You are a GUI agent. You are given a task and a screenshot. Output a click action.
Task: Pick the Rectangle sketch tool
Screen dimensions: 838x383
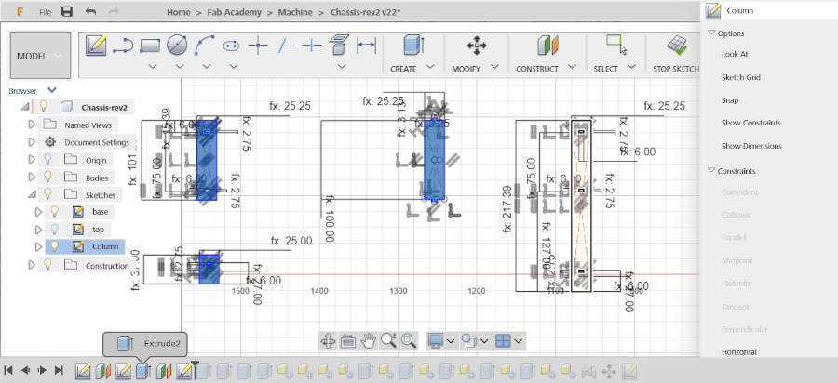151,45
